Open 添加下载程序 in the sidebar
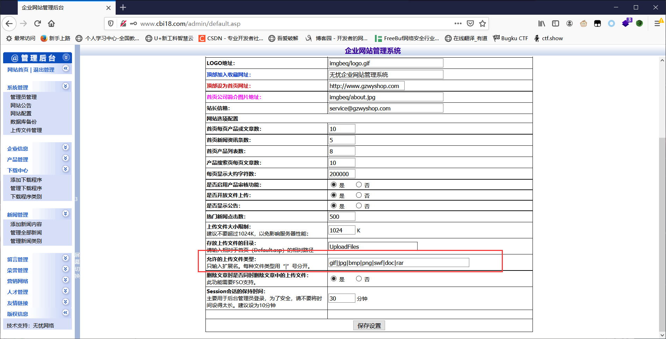Image resolution: width=666 pixels, height=339 pixels. [26, 180]
